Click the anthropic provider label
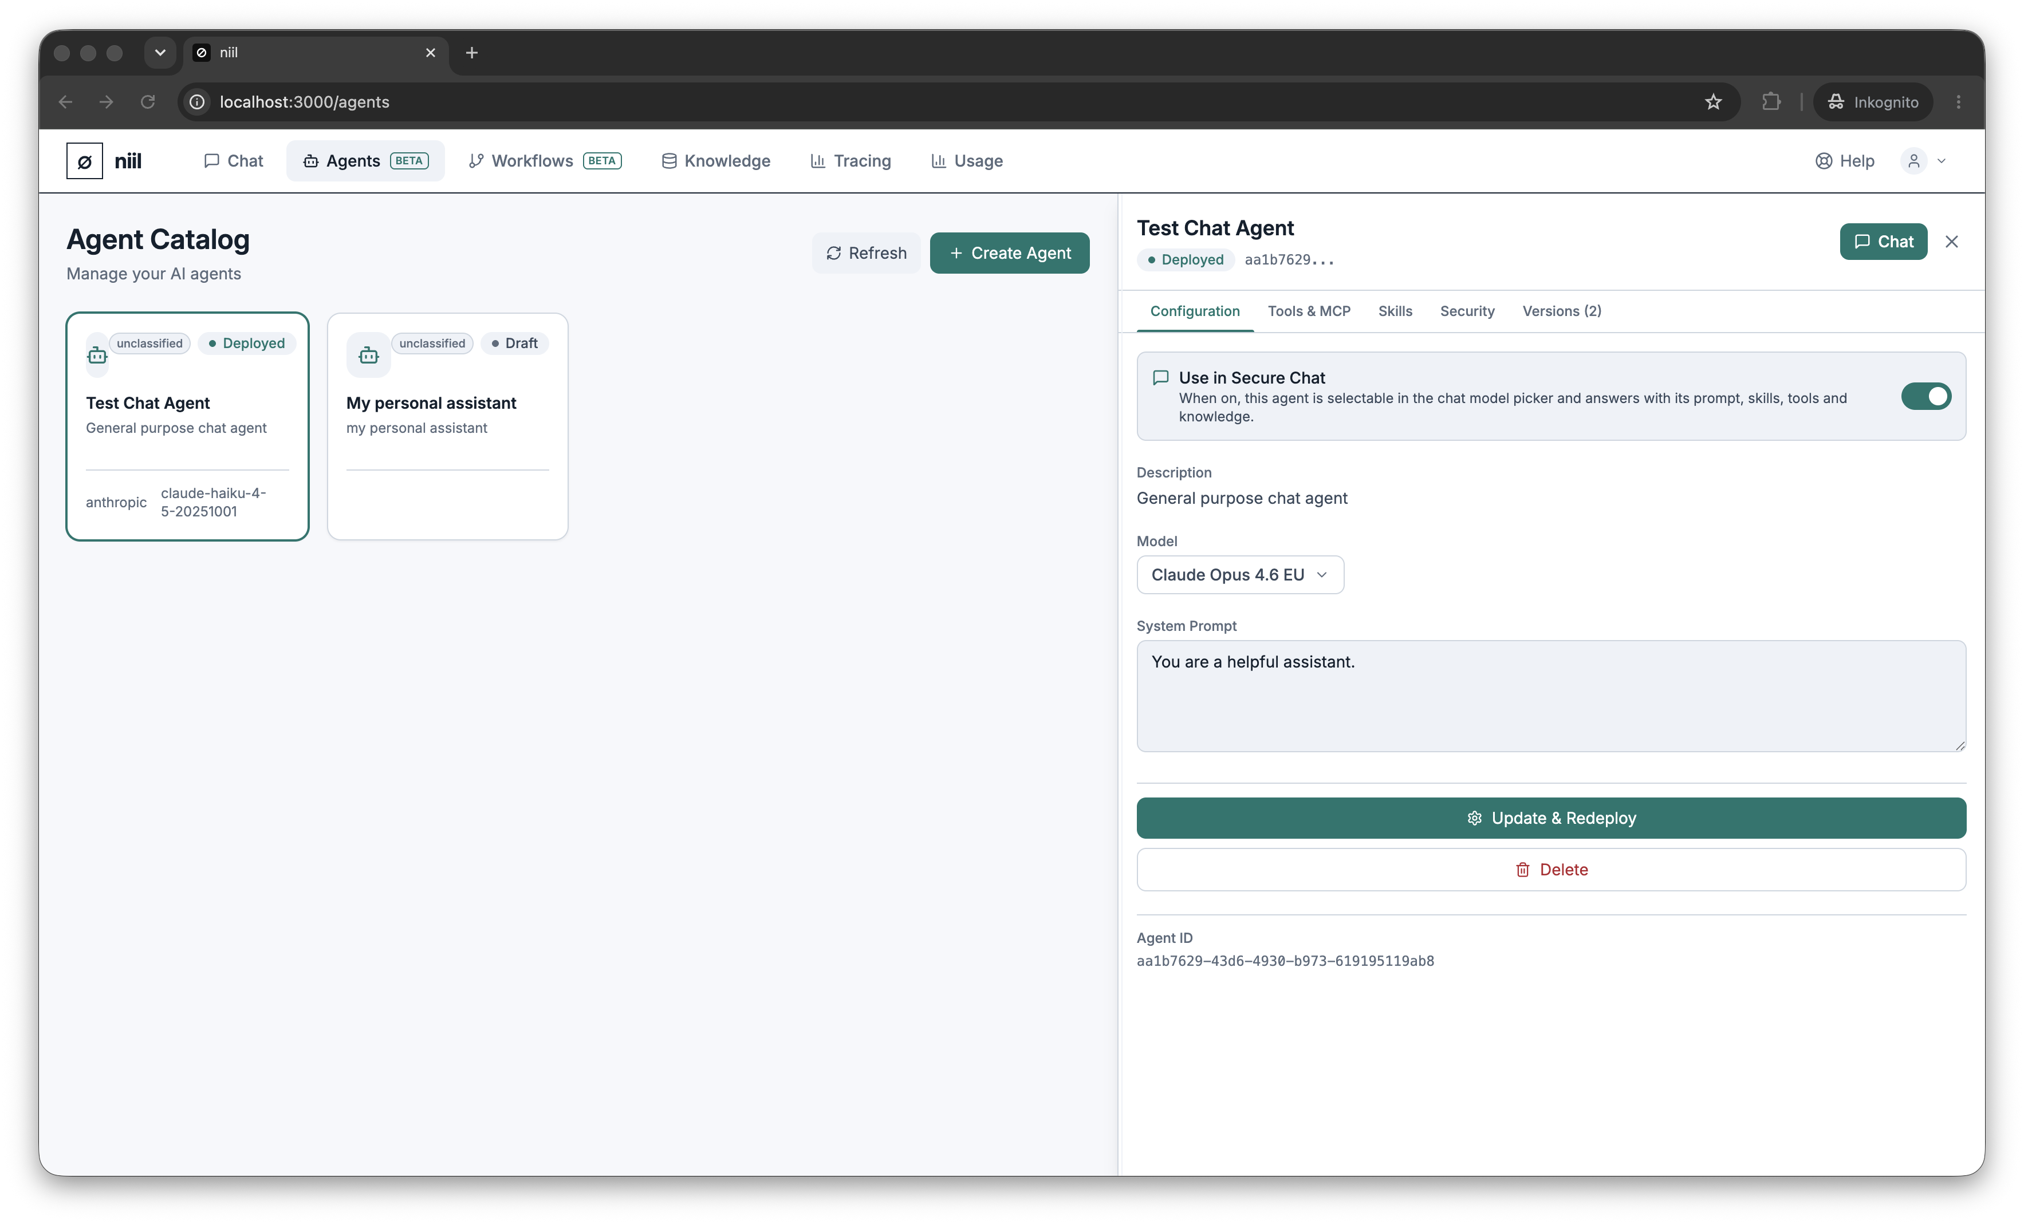Screen dimensions: 2024x1224 (116, 503)
